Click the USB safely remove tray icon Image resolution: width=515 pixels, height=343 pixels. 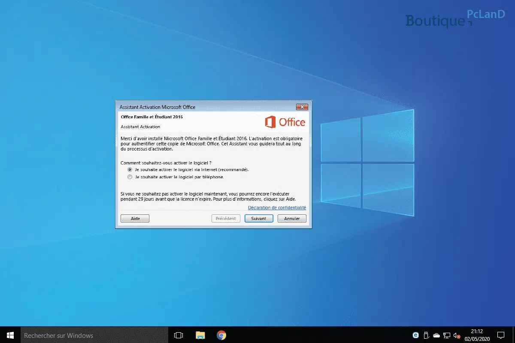pos(426,335)
